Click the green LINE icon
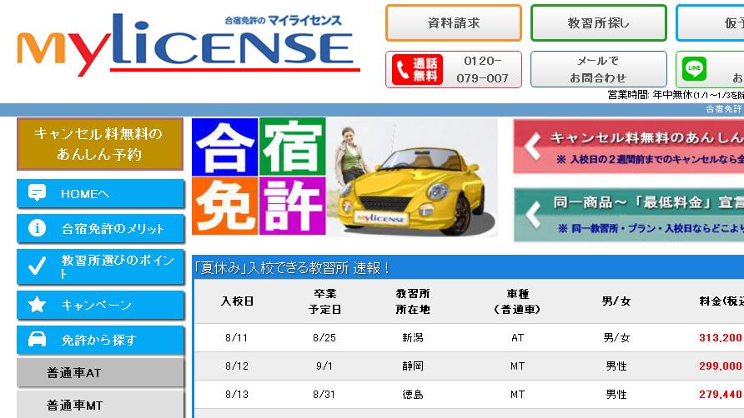The width and height of the screenshot is (744, 418). click(x=694, y=69)
